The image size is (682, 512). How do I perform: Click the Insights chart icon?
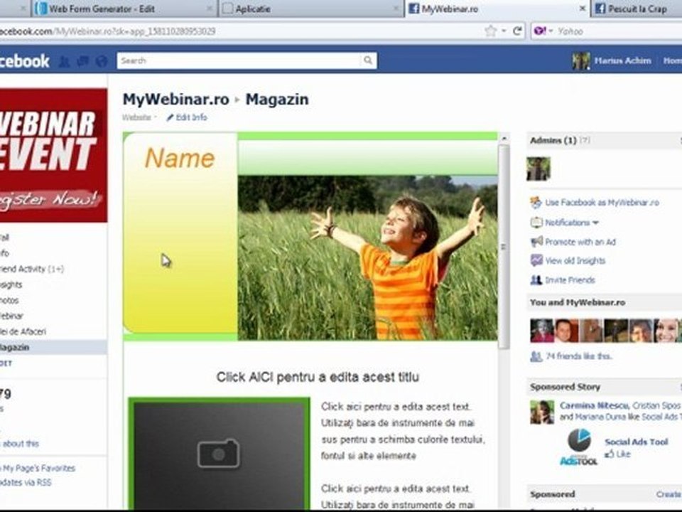tap(536, 260)
